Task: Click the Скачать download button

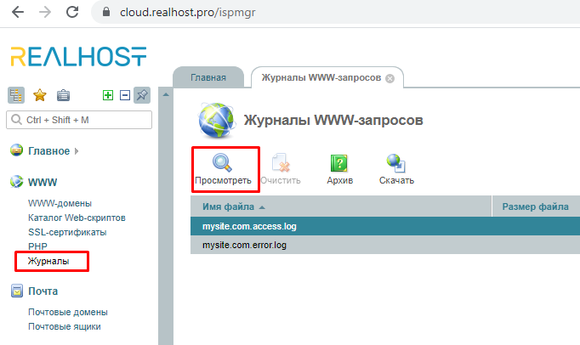Action: [x=396, y=169]
